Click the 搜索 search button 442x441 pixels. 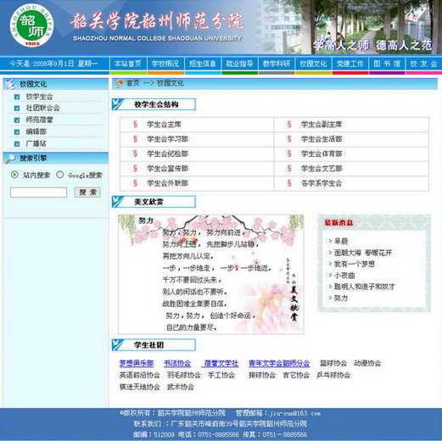click(87, 193)
